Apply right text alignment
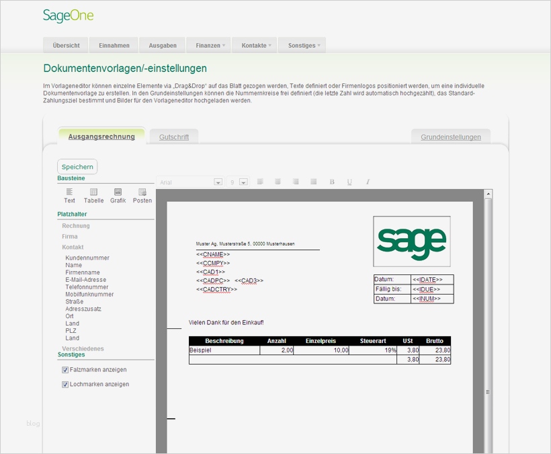551x454 pixels. point(296,182)
